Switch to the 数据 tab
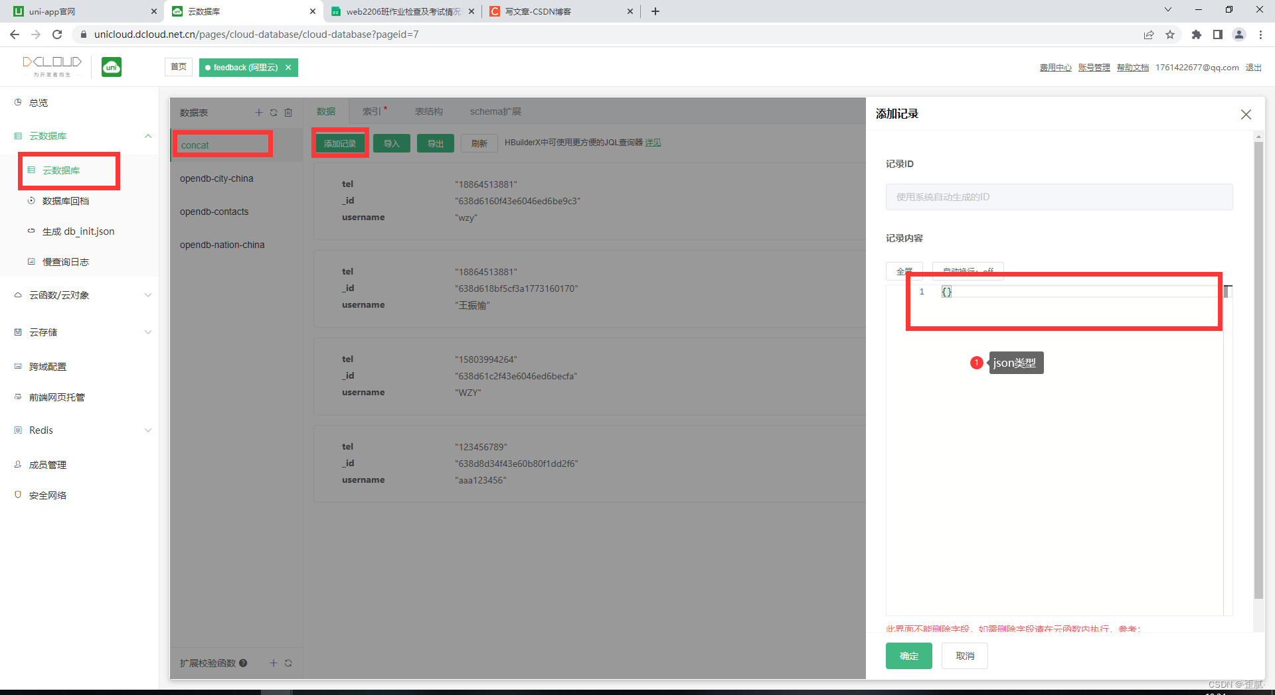The height and width of the screenshot is (695, 1275). click(x=326, y=111)
